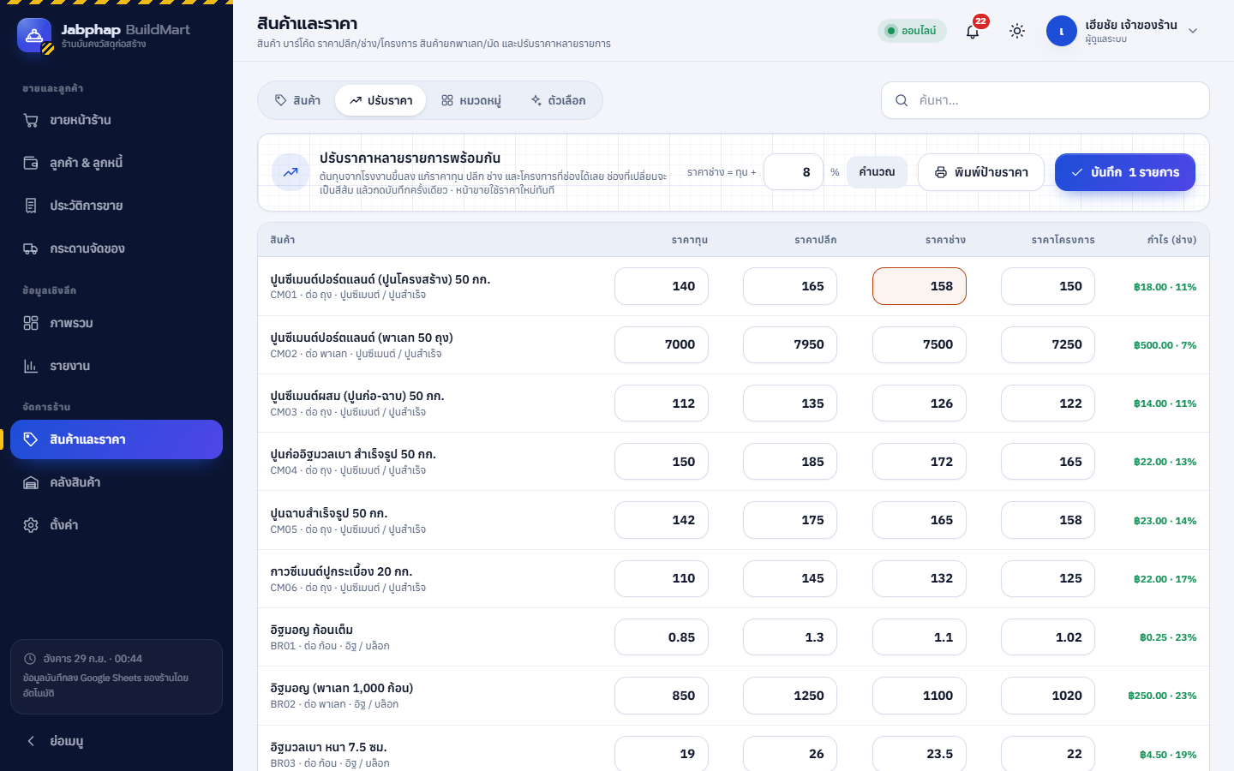Toggle light/dark theme sun icon
Screen dimensions: 1234x771
click(x=1017, y=31)
